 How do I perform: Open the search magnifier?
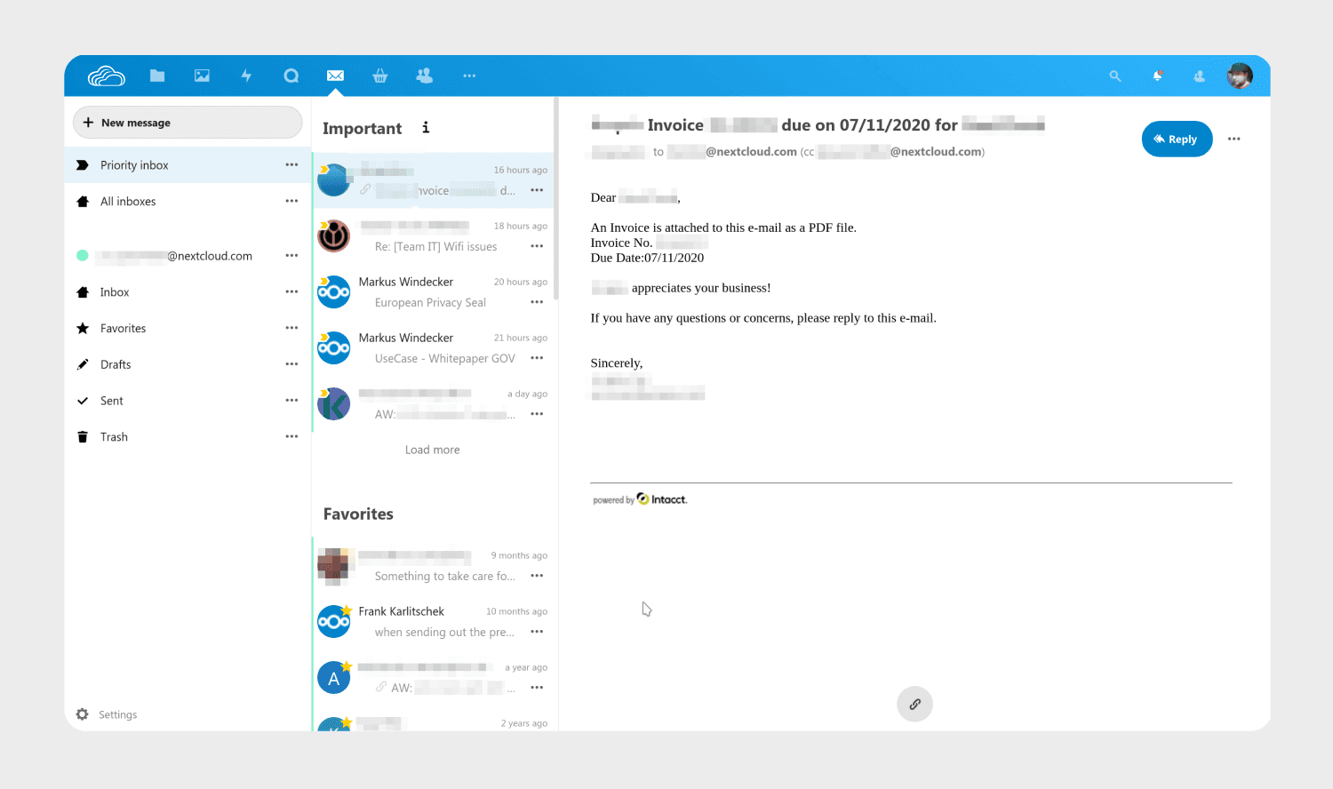1114,76
